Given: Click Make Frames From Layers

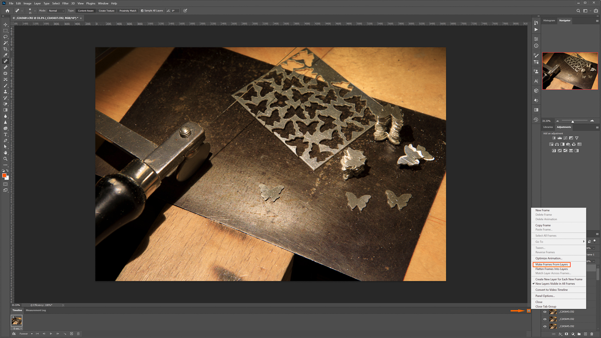Looking at the screenshot, I should [551, 264].
